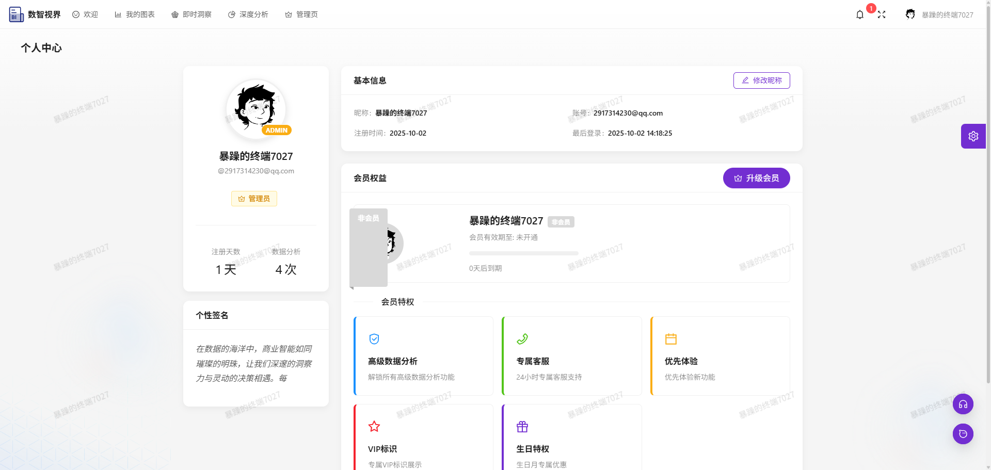The height and width of the screenshot is (470, 991).
Task: Open the 管理页 navigation item
Action: click(301, 14)
